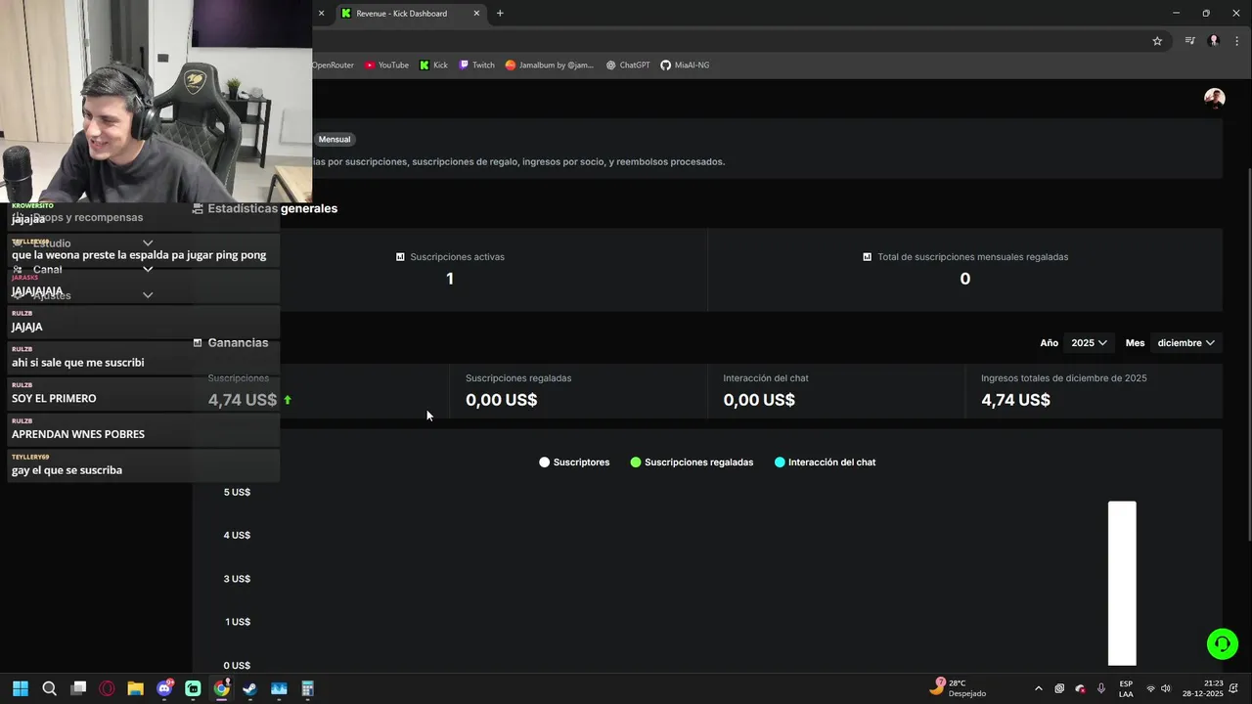
Task: Launch Opera from the taskbar
Action: (107, 688)
